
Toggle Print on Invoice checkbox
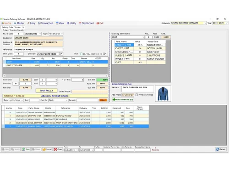click(x=136, y=95)
